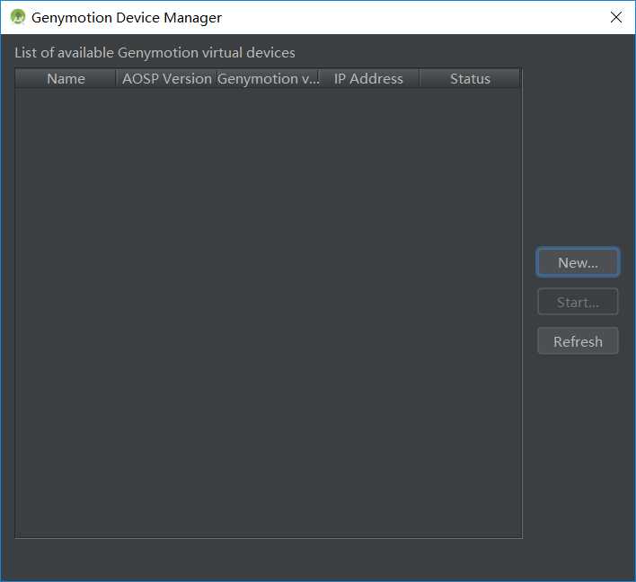Image resolution: width=636 pixels, height=582 pixels.
Task: Click the New... button
Action: (578, 262)
